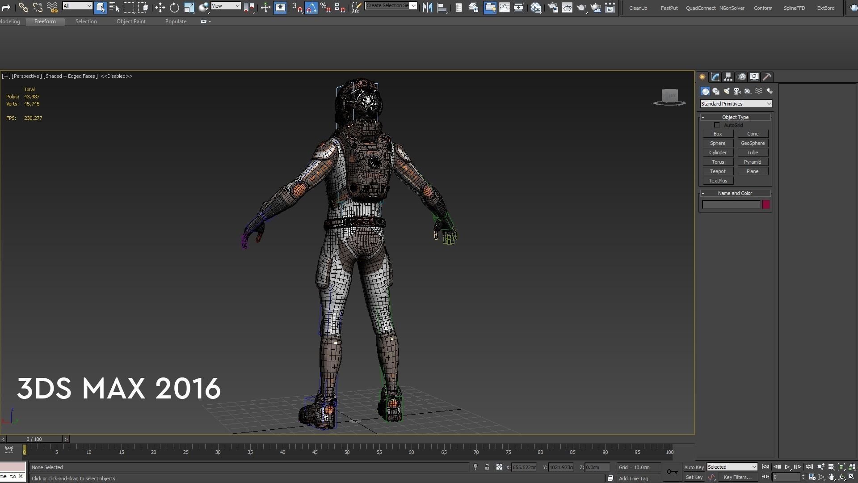Toggle Select and Manipulate
Image resolution: width=858 pixels, height=483 pixels.
click(265, 8)
